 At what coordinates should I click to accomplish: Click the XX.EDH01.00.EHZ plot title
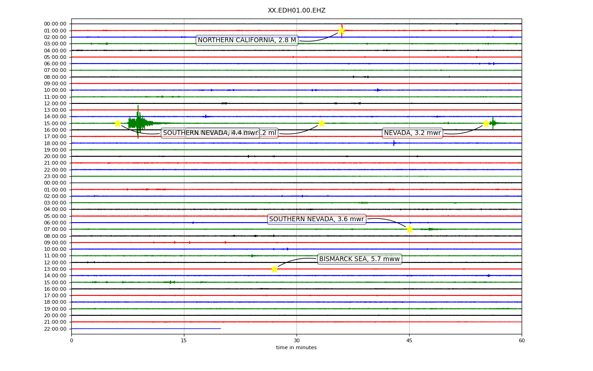(296, 10)
